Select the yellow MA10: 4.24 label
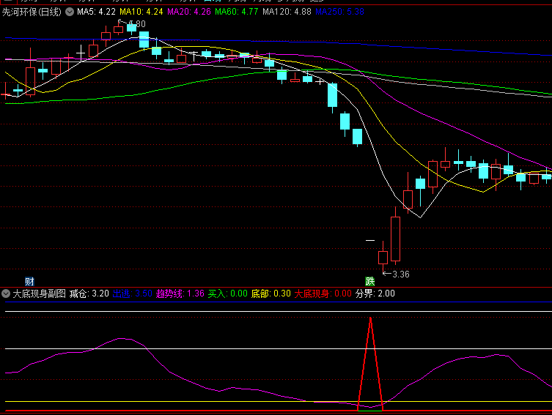Screen dimensions: 552x415 tap(141, 12)
